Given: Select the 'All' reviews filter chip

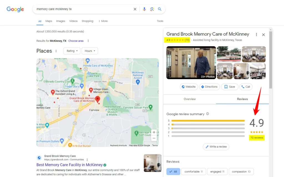Looking at the screenshot, I should coord(173,171).
